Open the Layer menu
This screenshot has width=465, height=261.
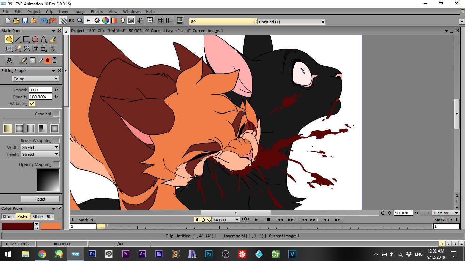click(64, 12)
